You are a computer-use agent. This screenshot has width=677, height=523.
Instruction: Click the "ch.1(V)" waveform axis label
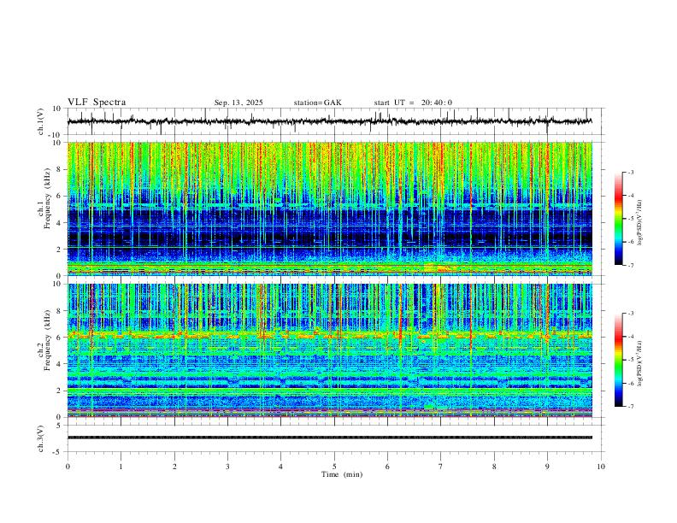click(x=41, y=121)
